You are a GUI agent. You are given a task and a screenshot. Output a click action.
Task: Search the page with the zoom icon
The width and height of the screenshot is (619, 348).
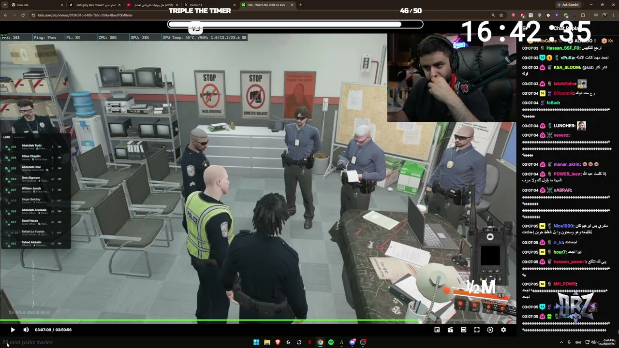(493, 15)
